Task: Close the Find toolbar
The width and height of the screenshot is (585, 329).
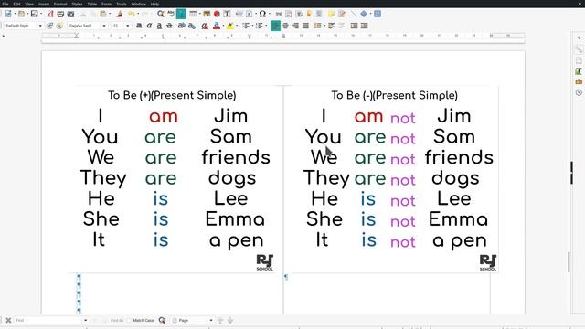Action: (x=8, y=320)
